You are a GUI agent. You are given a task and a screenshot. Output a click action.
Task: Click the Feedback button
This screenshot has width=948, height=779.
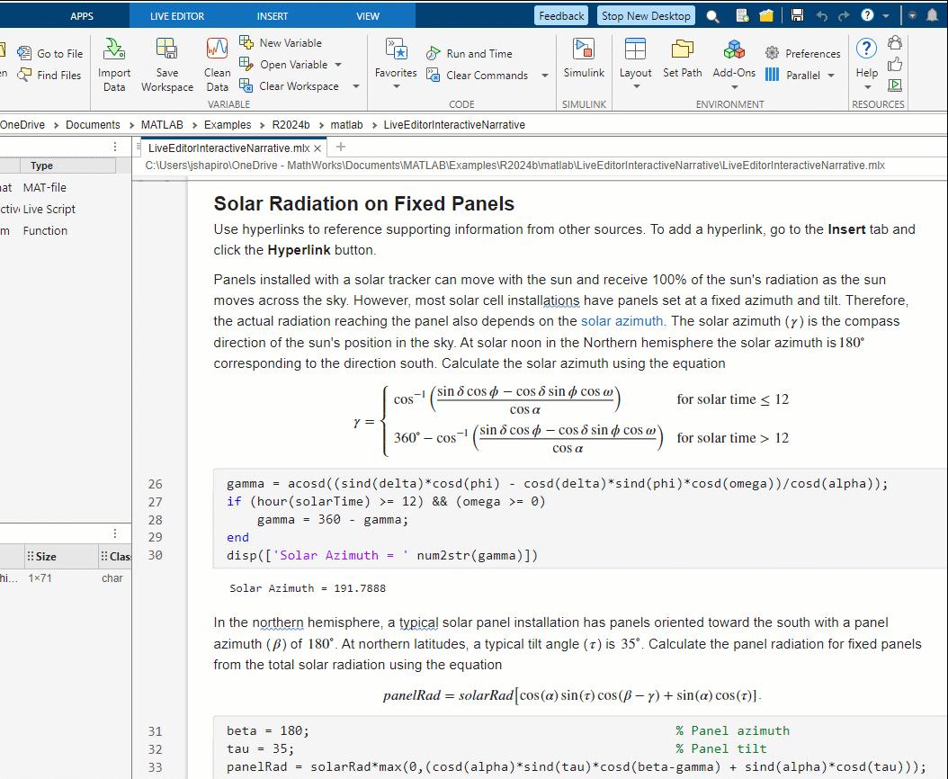(561, 14)
